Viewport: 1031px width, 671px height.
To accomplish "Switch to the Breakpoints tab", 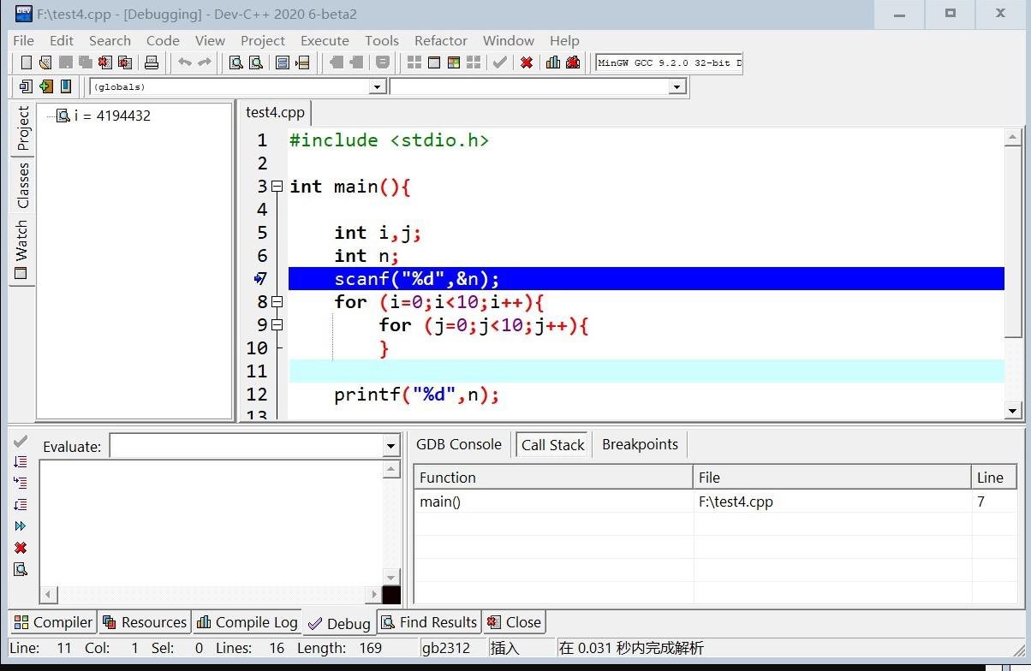I will pos(640,444).
